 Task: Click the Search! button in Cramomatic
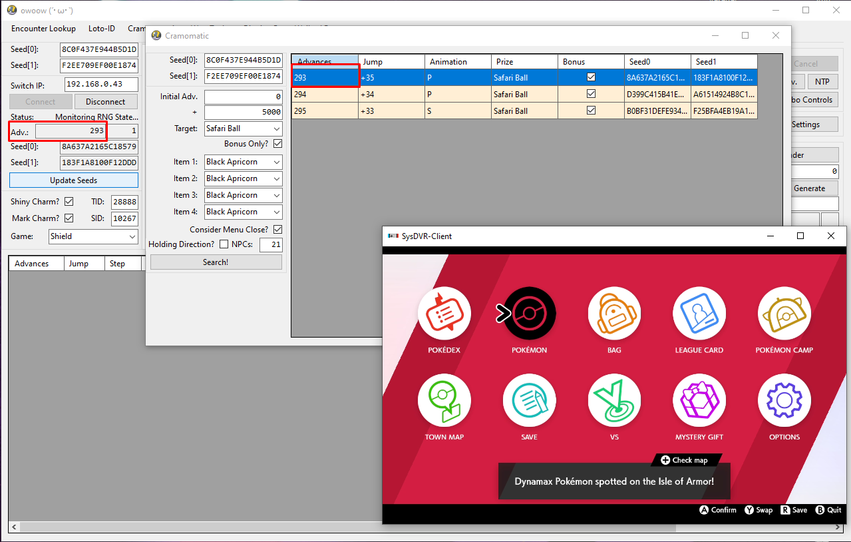[x=216, y=262]
